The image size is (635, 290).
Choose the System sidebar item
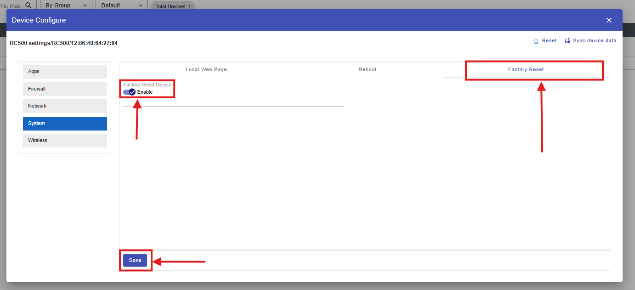[65, 124]
